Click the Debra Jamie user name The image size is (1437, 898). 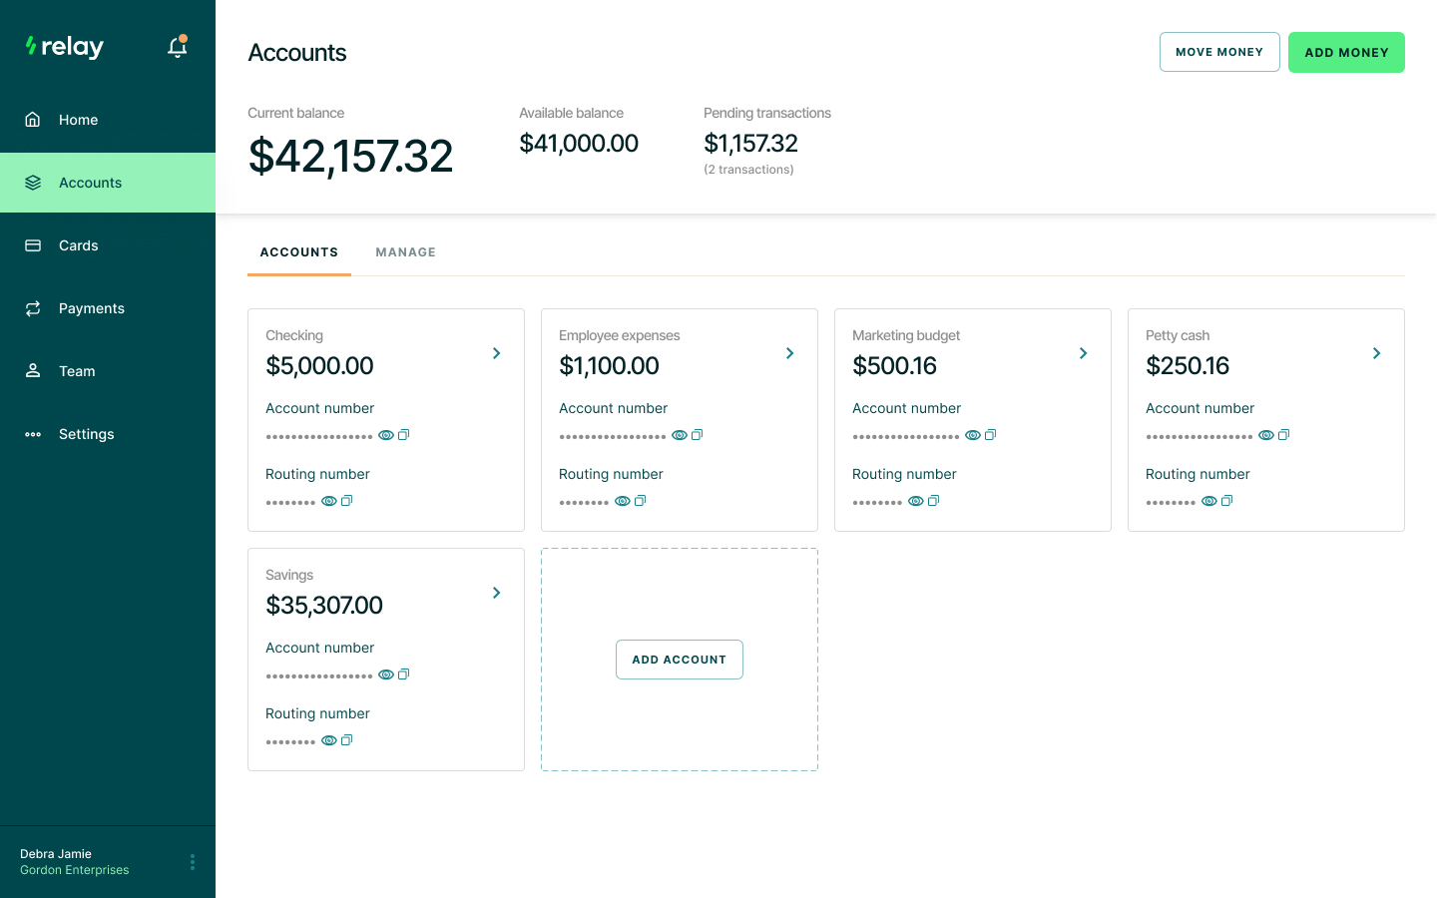[x=56, y=854]
